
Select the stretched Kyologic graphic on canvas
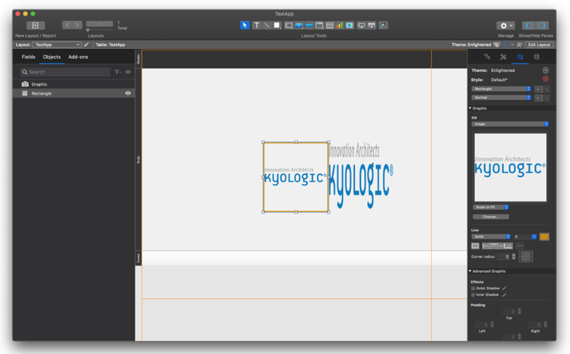(x=360, y=176)
